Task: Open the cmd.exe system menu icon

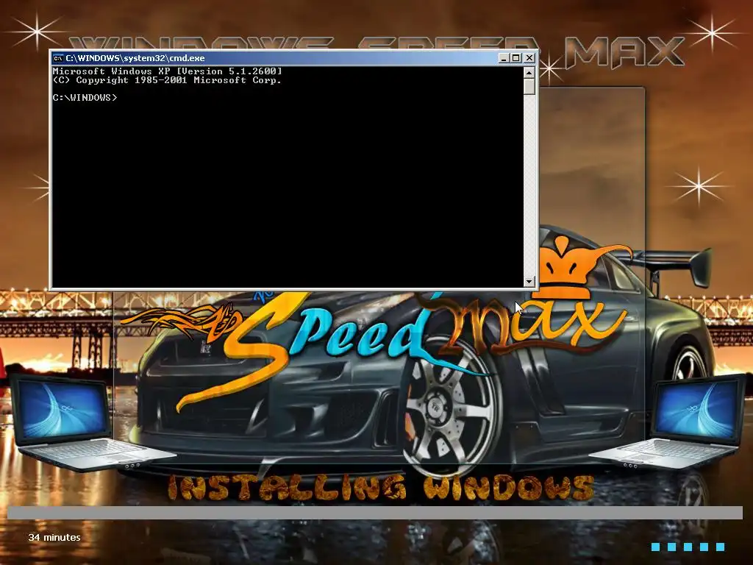Action: [x=58, y=58]
